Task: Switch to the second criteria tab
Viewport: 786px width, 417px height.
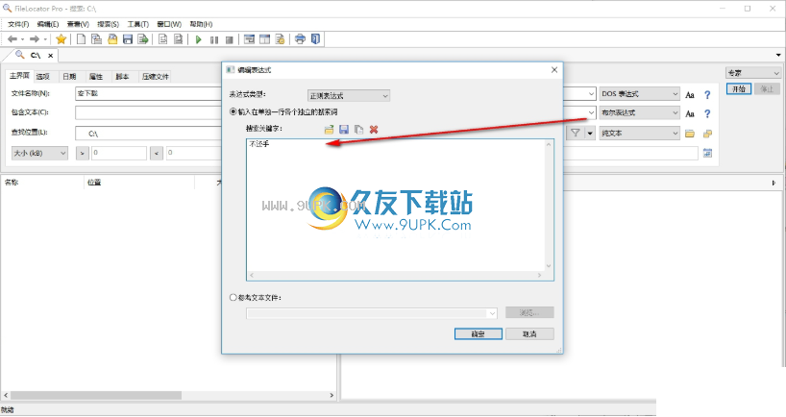Action: click(43, 77)
